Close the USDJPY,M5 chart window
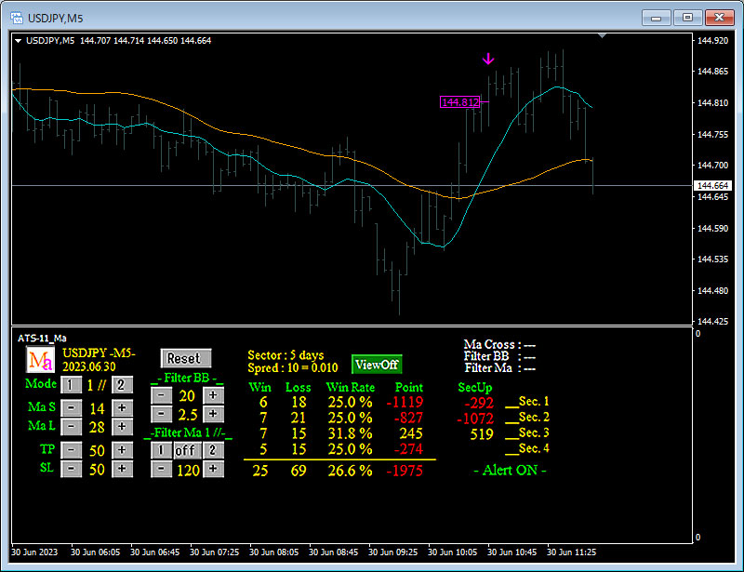Viewport: 744px width, 572px height. [x=719, y=18]
